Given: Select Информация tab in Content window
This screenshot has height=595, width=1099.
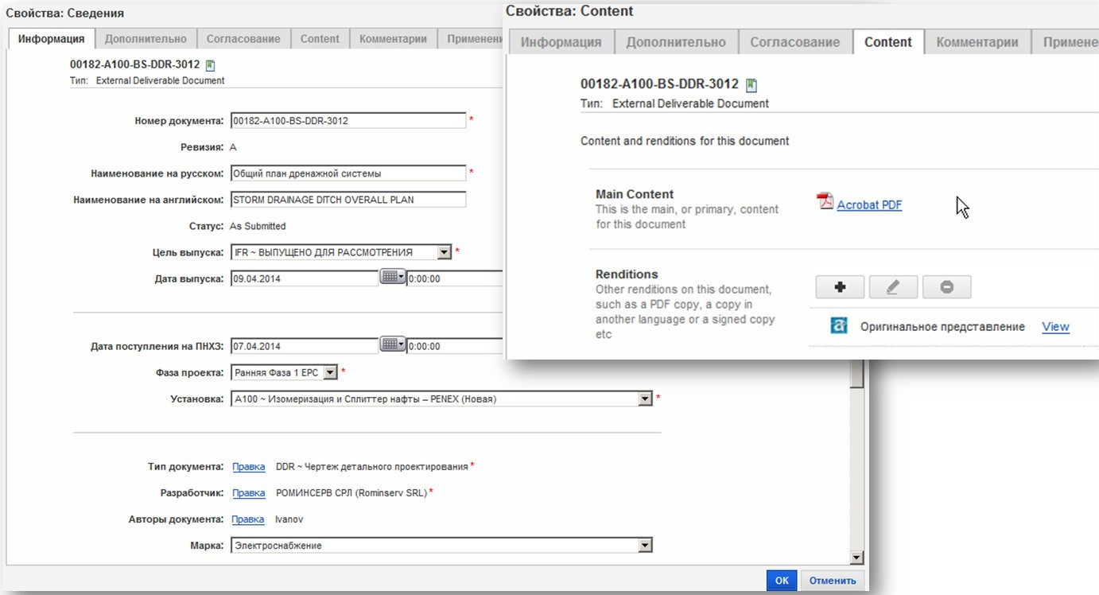Looking at the screenshot, I should 561,42.
